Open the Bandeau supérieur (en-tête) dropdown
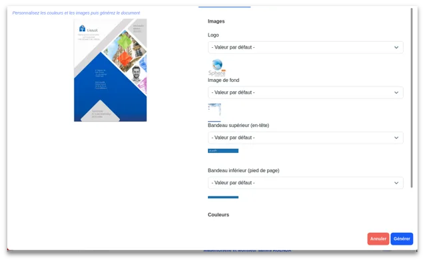This screenshot has height=260, width=423. 305,138
